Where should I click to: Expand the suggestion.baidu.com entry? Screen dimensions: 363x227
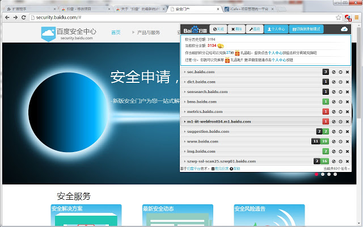pos(185,132)
